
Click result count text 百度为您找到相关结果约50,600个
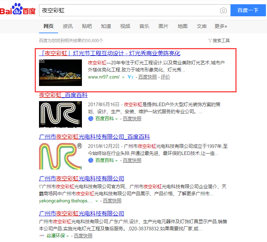point(71,41)
